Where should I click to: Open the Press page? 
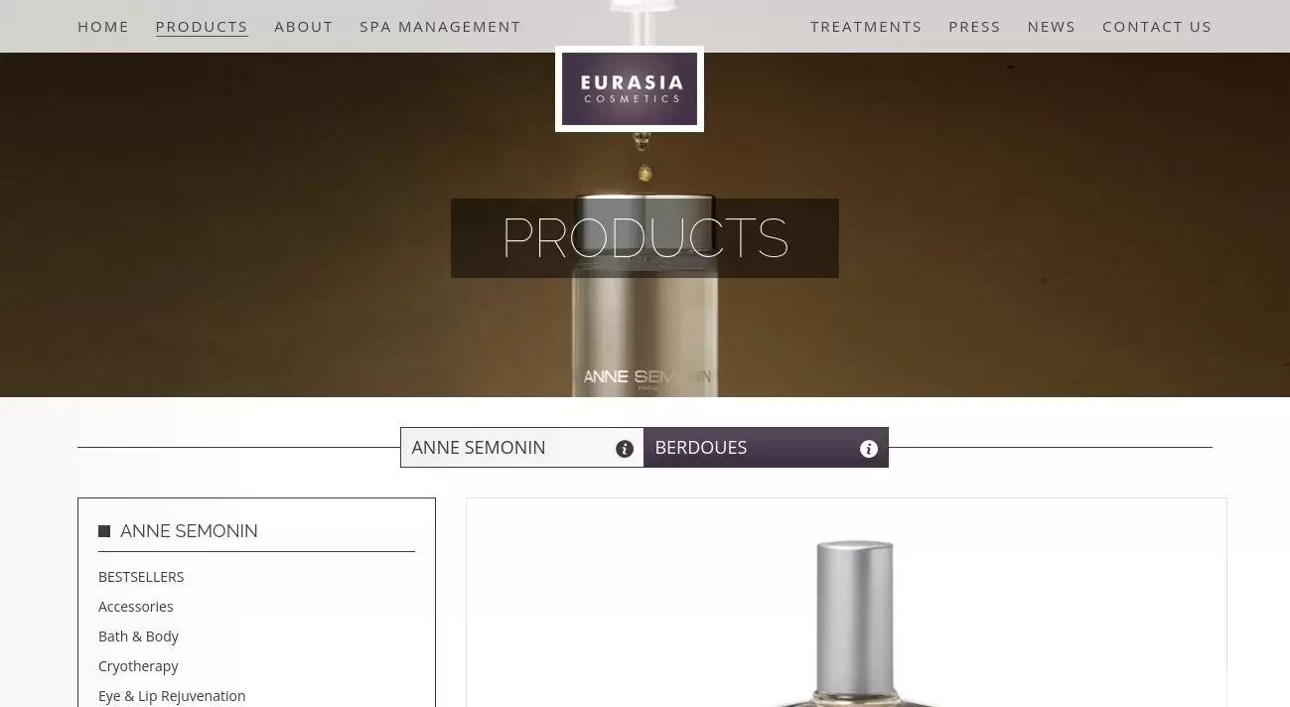tap(974, 27)
